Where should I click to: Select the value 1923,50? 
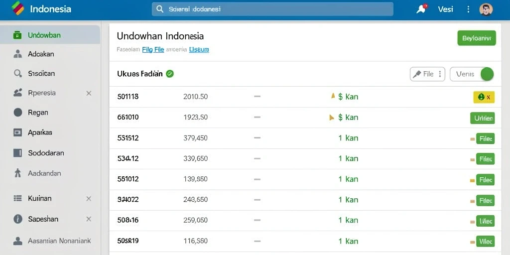195,117
